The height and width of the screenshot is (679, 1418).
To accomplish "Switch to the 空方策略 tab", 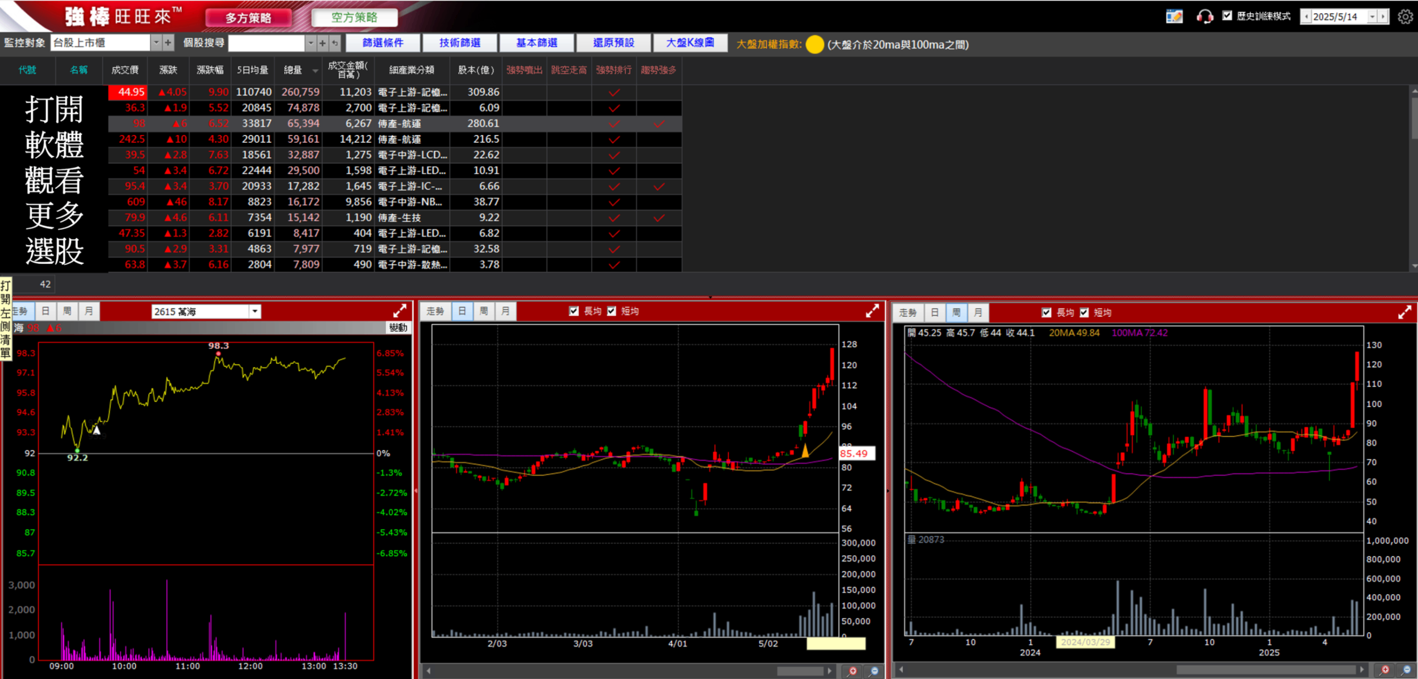I will tap(354, 18).
